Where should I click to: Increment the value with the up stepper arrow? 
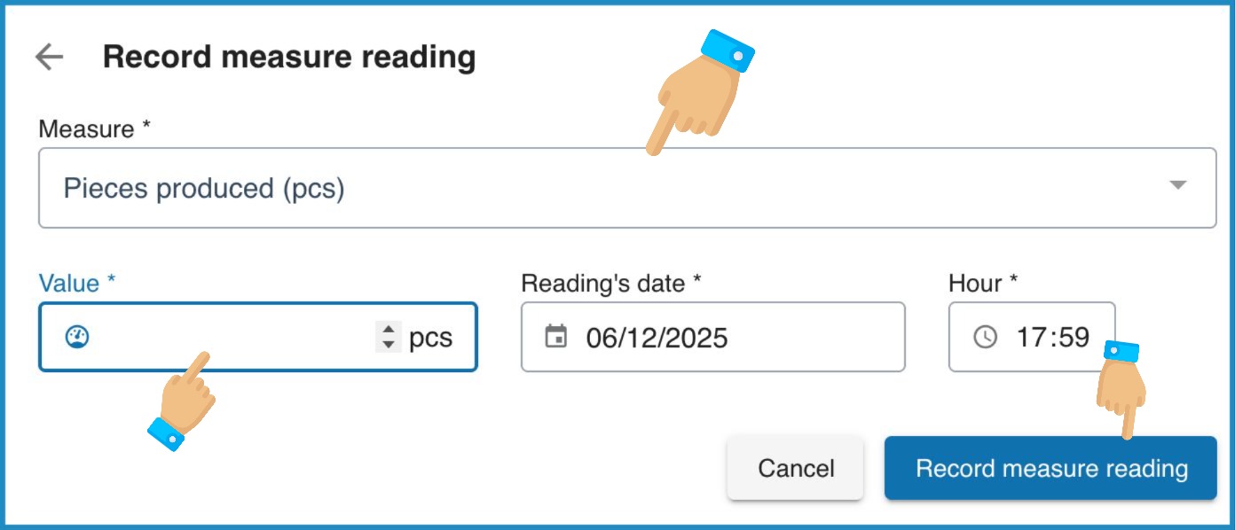tap(388, 330)
